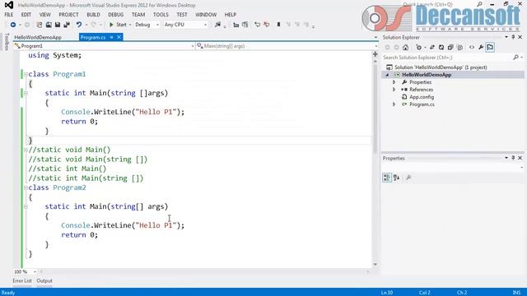The image size is (527, 296).
Task: Click Collapse All icon in Solution Explorer
Action: coord(450,48)
